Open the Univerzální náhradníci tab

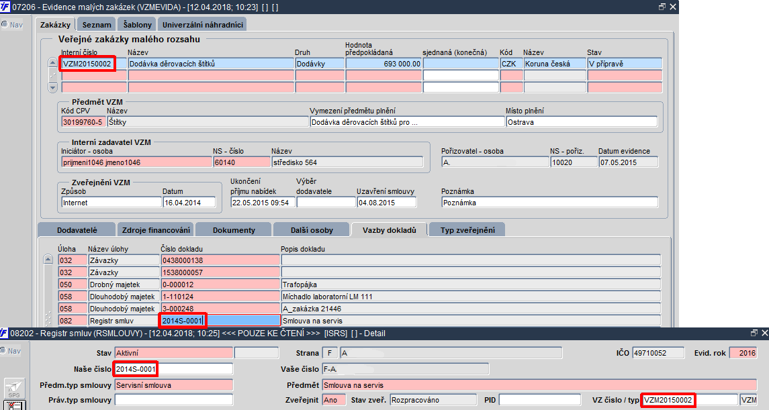point(203,24)
